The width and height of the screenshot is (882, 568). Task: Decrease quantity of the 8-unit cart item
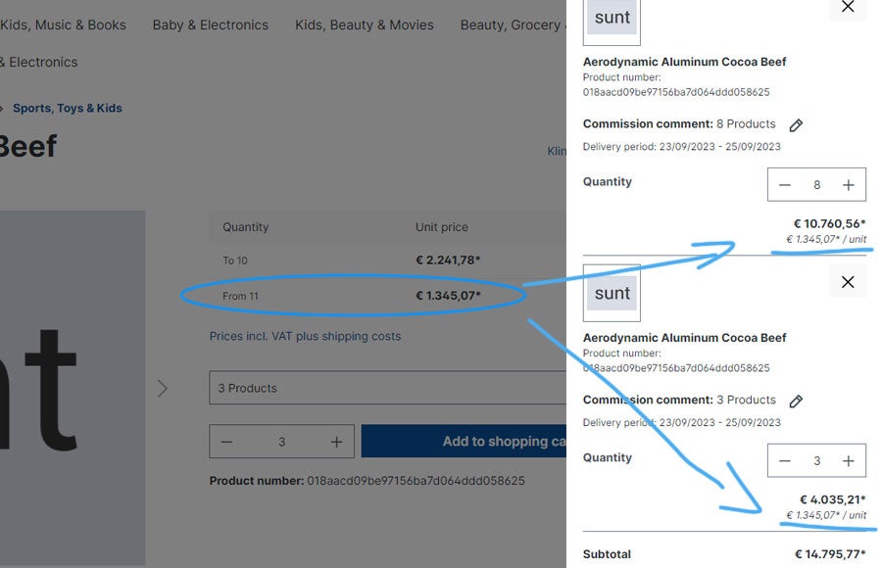[785, 185]
